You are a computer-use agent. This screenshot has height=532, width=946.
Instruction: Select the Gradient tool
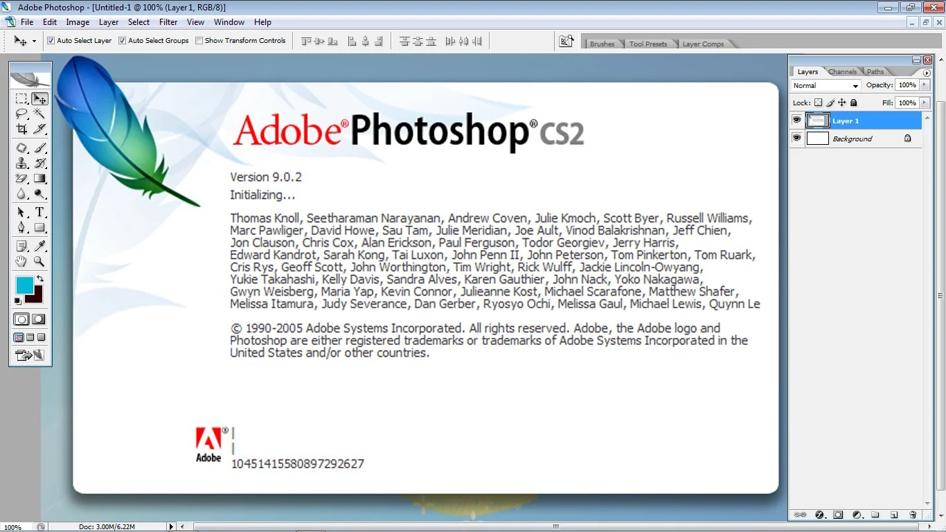[x=39, y=179]
